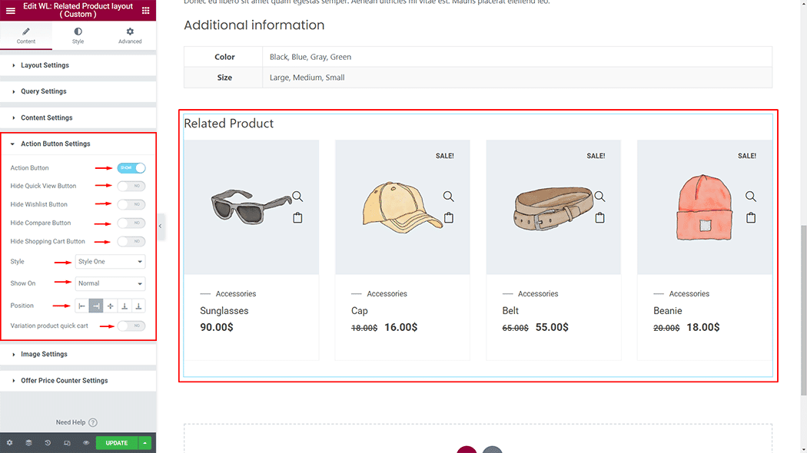Switch to the Style tab

[78, 35]
